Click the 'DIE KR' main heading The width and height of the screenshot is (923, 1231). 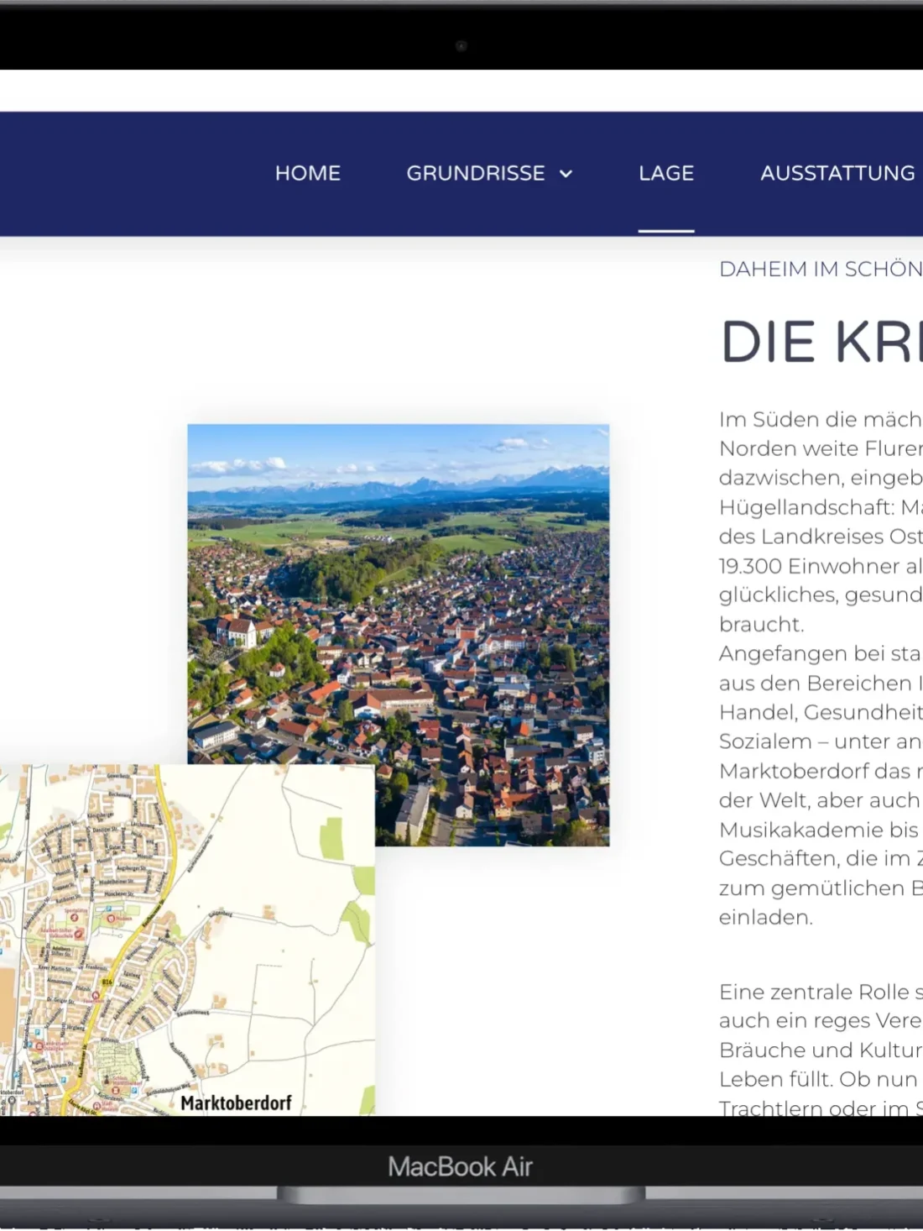coord(820,343)
